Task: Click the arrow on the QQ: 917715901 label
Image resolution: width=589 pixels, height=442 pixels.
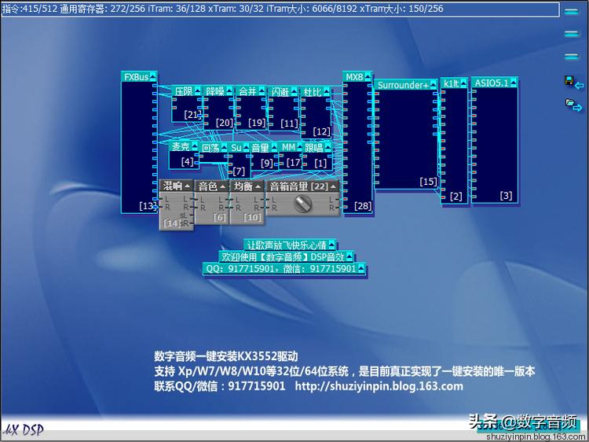Action: click(x=361, y=268)
